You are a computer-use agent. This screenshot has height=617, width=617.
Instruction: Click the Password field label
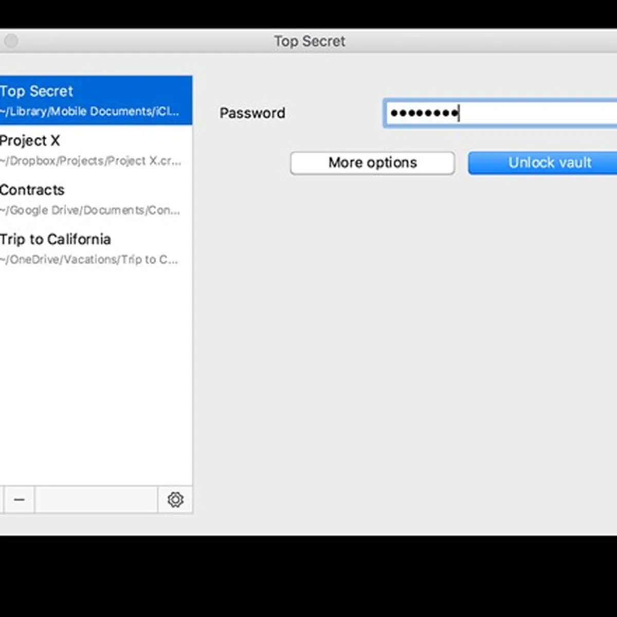click(x=252, y=113)
